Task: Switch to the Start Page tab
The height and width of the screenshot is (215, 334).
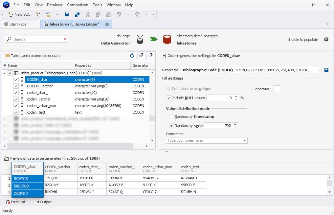Action: click(21, 24)
